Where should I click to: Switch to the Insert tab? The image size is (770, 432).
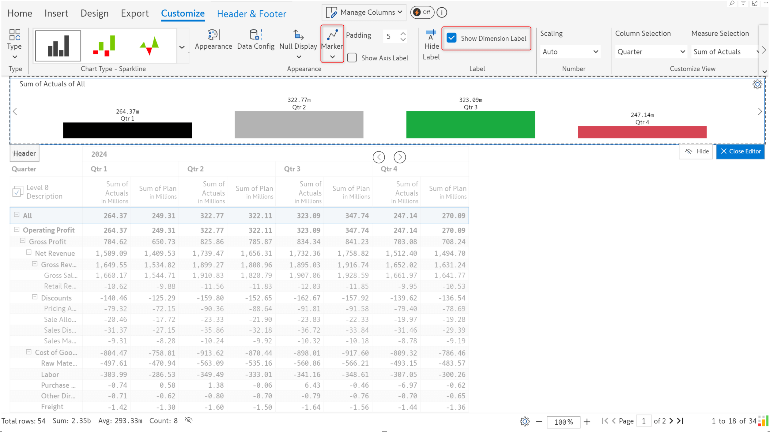point(56,13)
